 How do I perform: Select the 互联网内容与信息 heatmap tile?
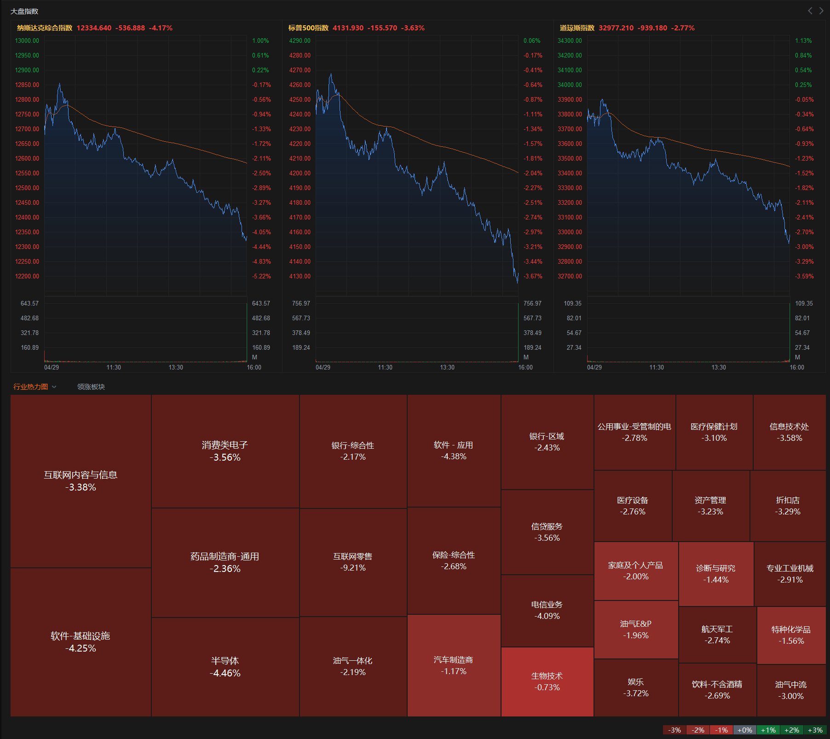[81, 481]
